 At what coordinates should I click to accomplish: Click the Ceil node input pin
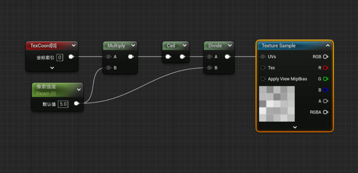coord(168,57)
